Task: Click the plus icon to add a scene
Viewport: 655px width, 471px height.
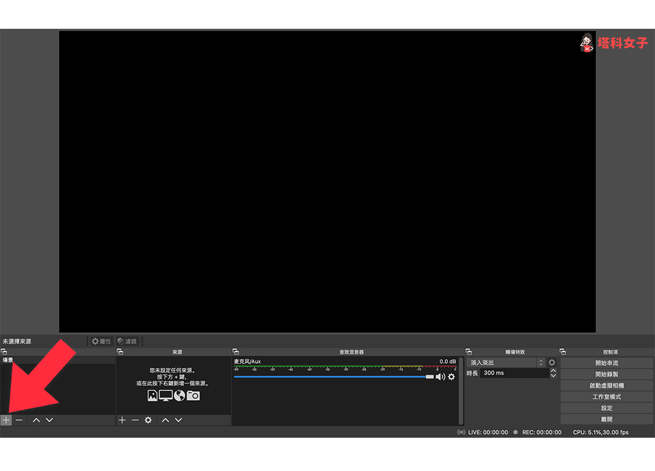Action: tap(6, 420)
